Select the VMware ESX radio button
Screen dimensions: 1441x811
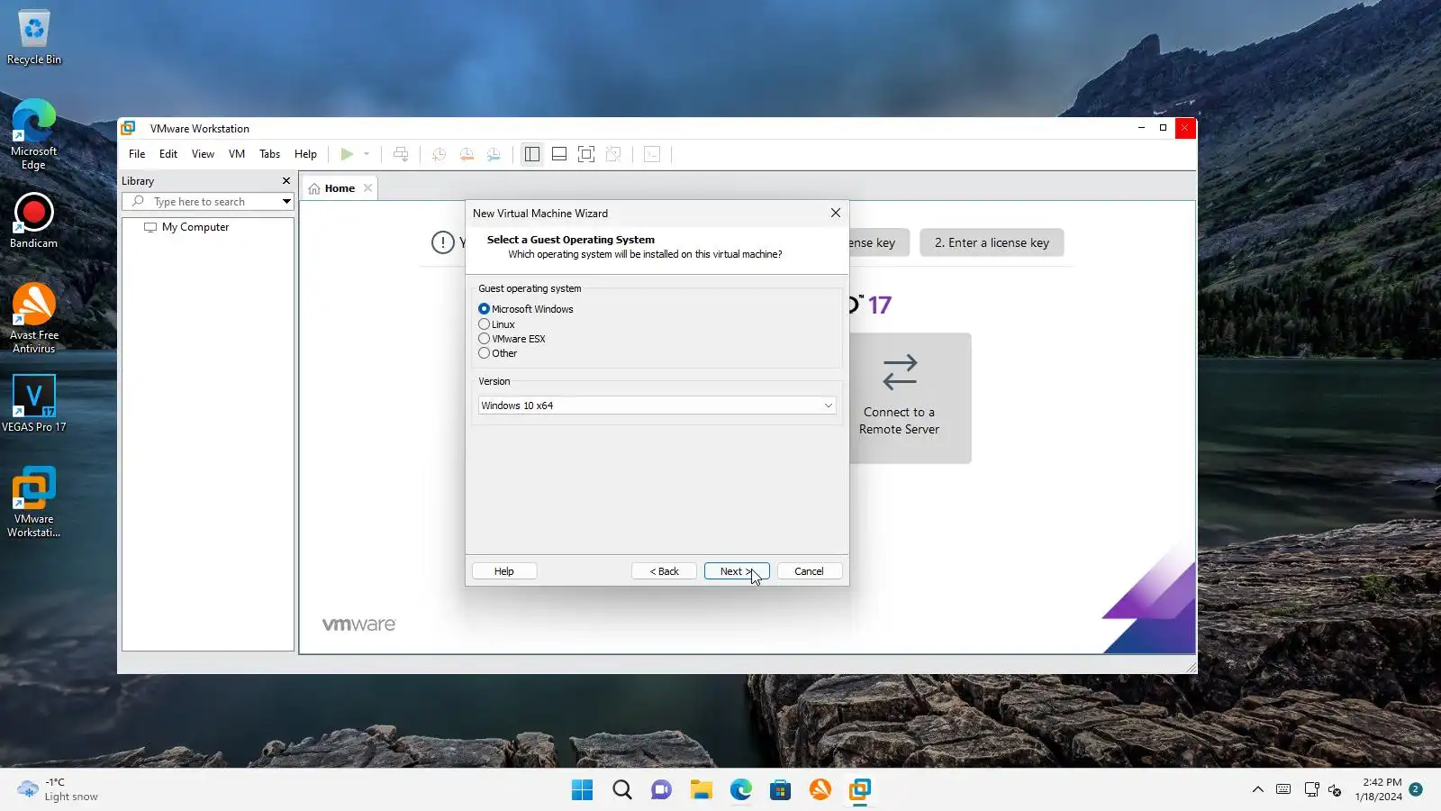(x=485, y=339)
